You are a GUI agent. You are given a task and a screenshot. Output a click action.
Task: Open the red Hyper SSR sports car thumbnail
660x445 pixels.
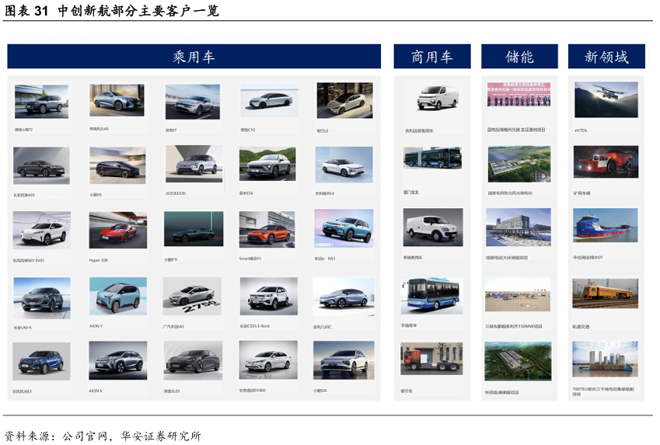tap(118, 230)
